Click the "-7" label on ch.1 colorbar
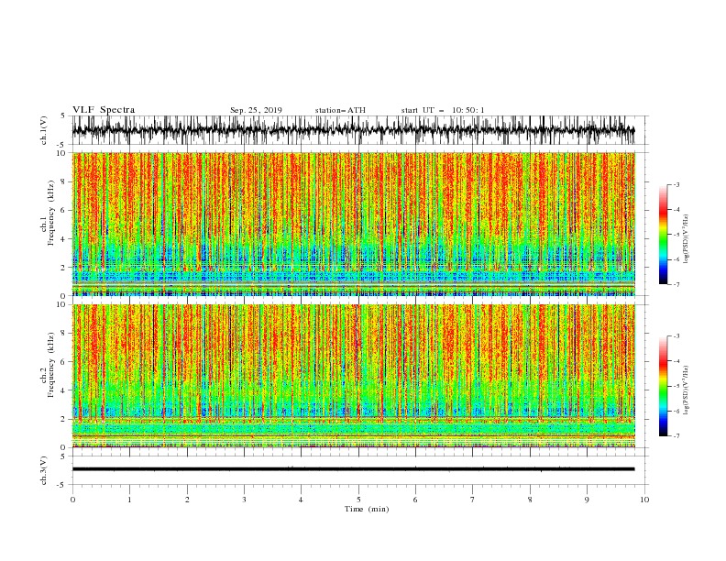The image size is (726, 561). [x=676, y=284]
